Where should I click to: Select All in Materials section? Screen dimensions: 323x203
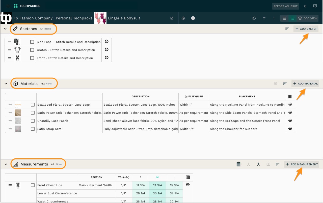point(42,84)
